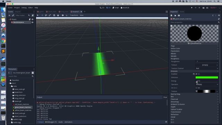Expand the Flags section
The image size is (222, 125).
click(195, 46)
